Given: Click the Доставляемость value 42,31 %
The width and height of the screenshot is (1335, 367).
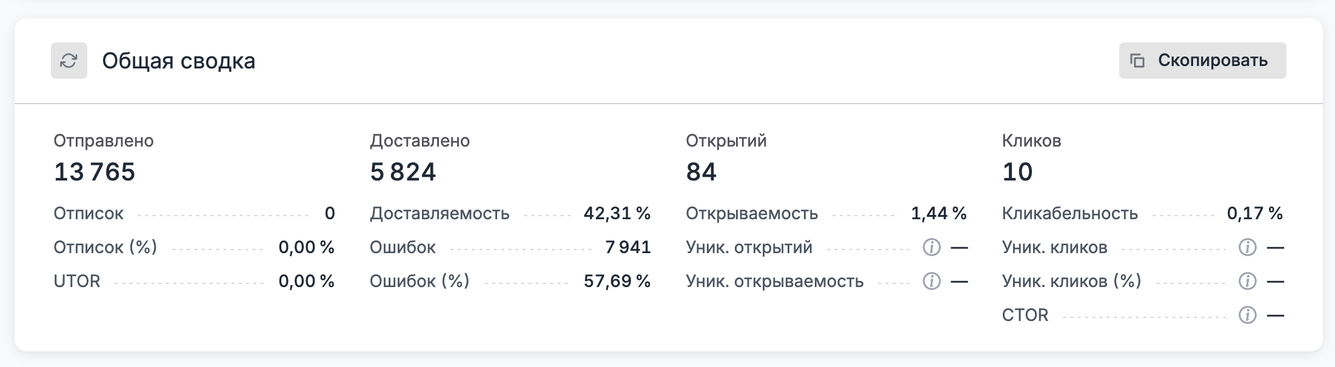Looking at the screenshot, I should [617, 213].
